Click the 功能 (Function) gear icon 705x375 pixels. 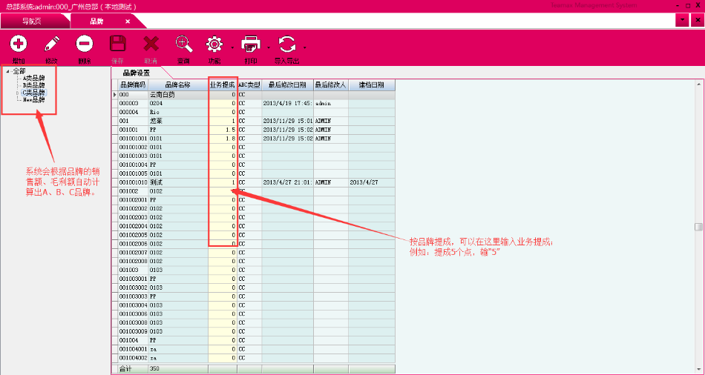point(214,44)
